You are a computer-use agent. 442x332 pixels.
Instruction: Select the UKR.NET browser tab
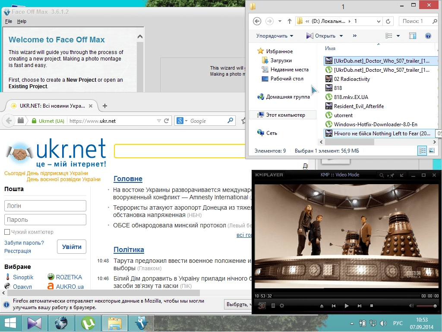click(52, 106)
